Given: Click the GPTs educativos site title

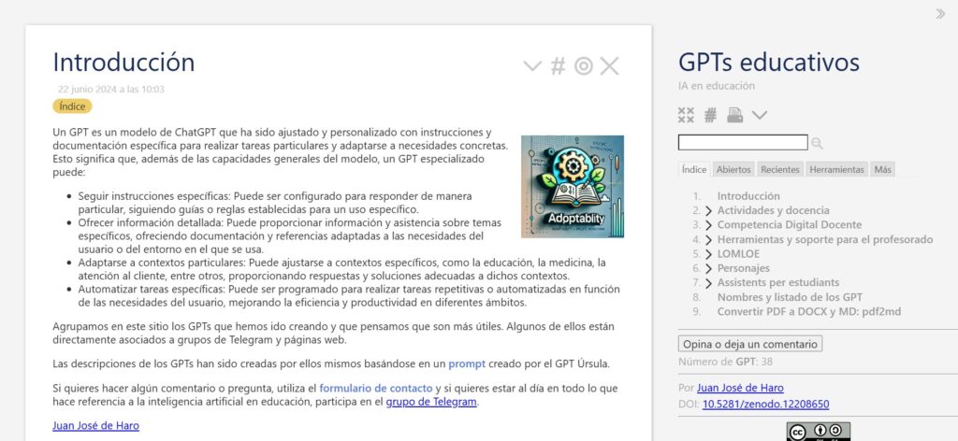Looking at the screenshot, I should (x=769, y=63).
